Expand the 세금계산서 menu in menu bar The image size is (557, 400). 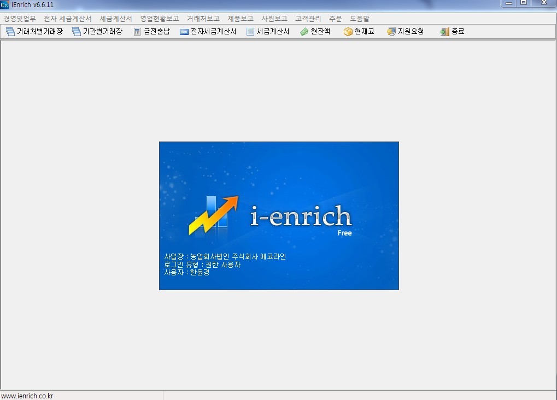pos(116,19)
